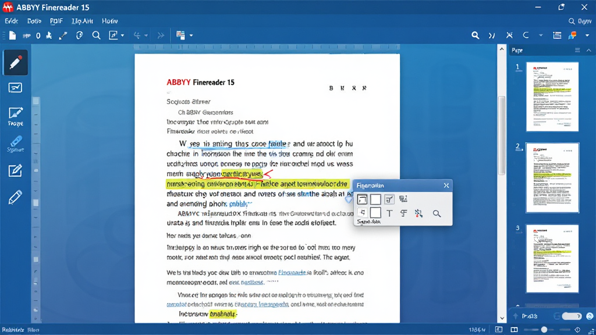
Task: Click the image stamp icon in floating panel top row
Action: click(x=403, y=199)
